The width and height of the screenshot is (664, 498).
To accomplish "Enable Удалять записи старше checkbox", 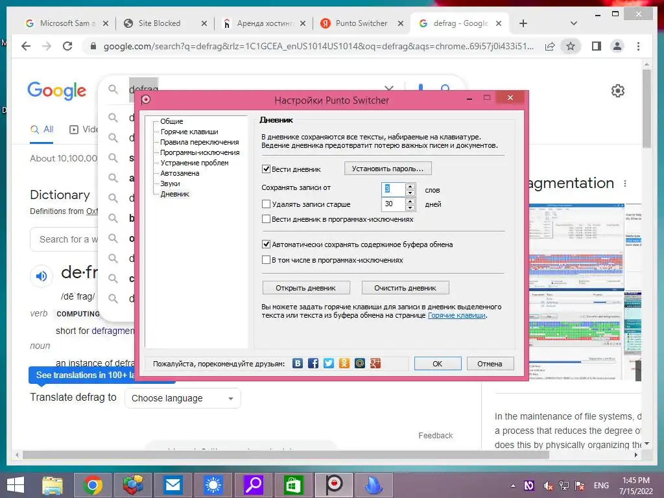I will [266, 204].
